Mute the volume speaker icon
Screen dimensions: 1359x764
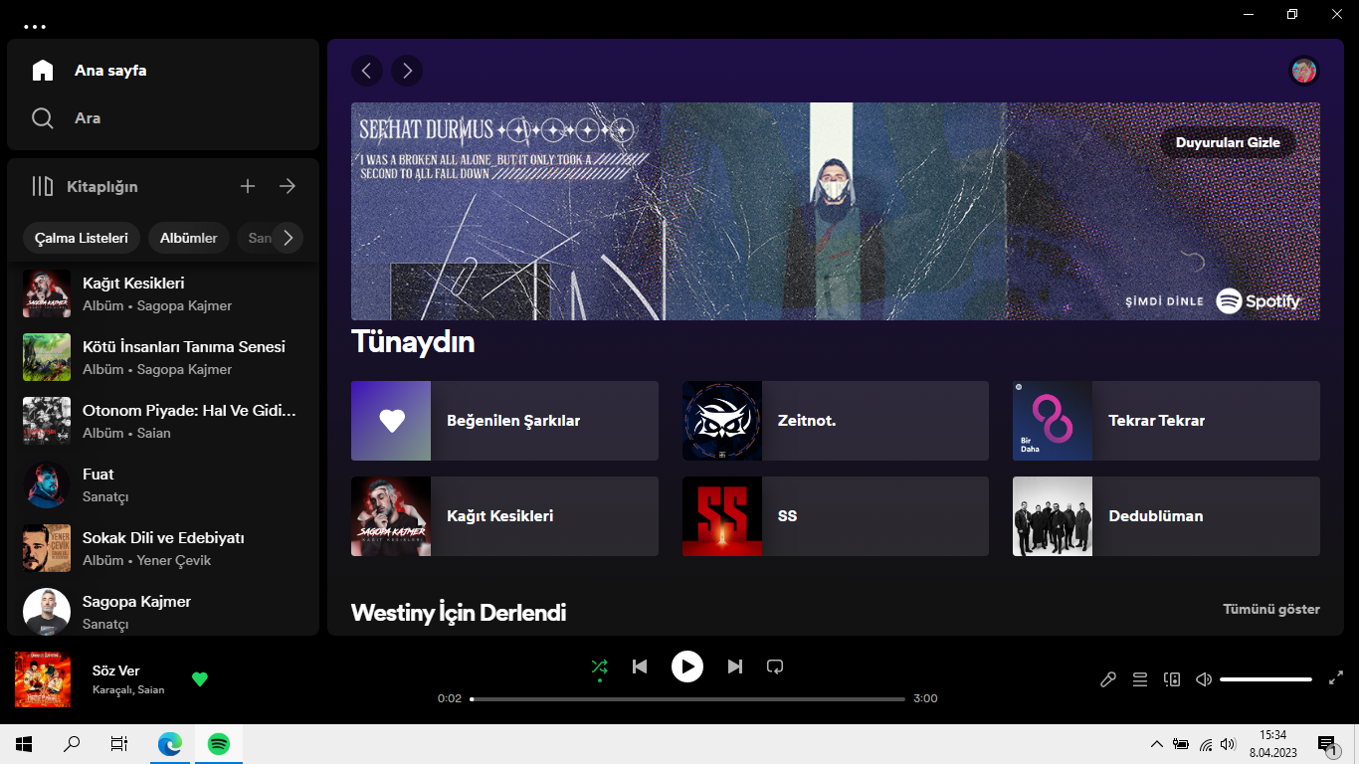tap(1204, 679)
